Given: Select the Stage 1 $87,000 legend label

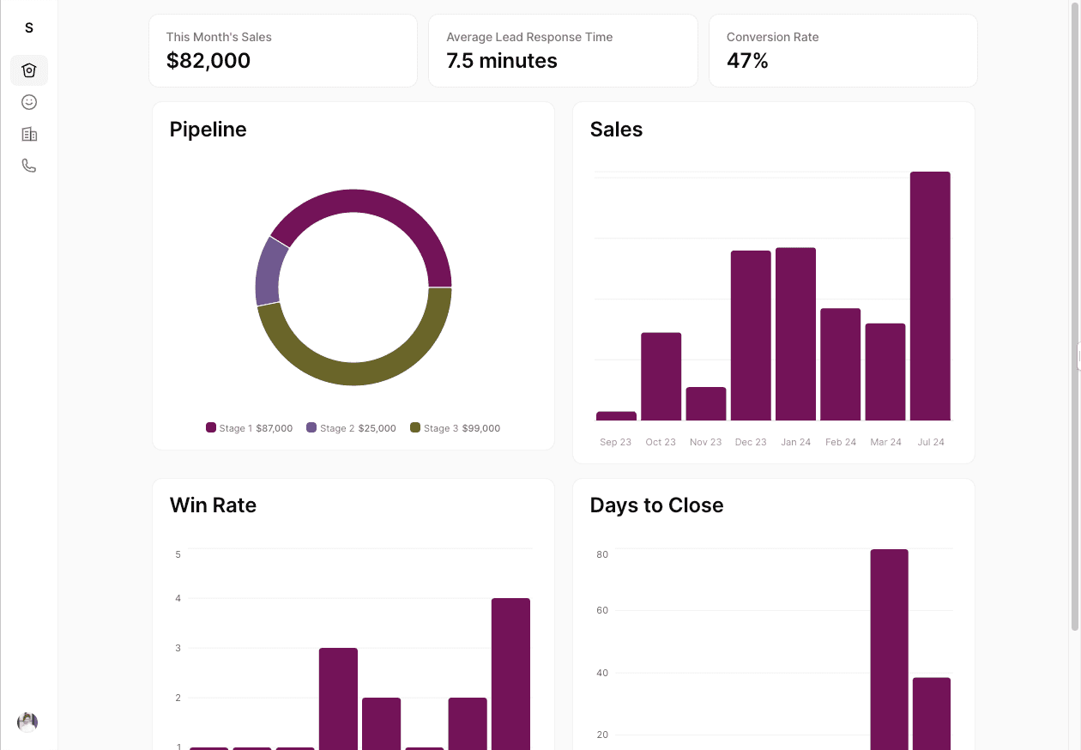Looking at the screenshot, I should coord(256,428).
